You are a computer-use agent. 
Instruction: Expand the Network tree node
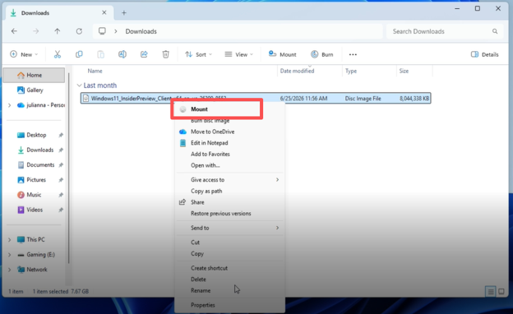(10, 270)
